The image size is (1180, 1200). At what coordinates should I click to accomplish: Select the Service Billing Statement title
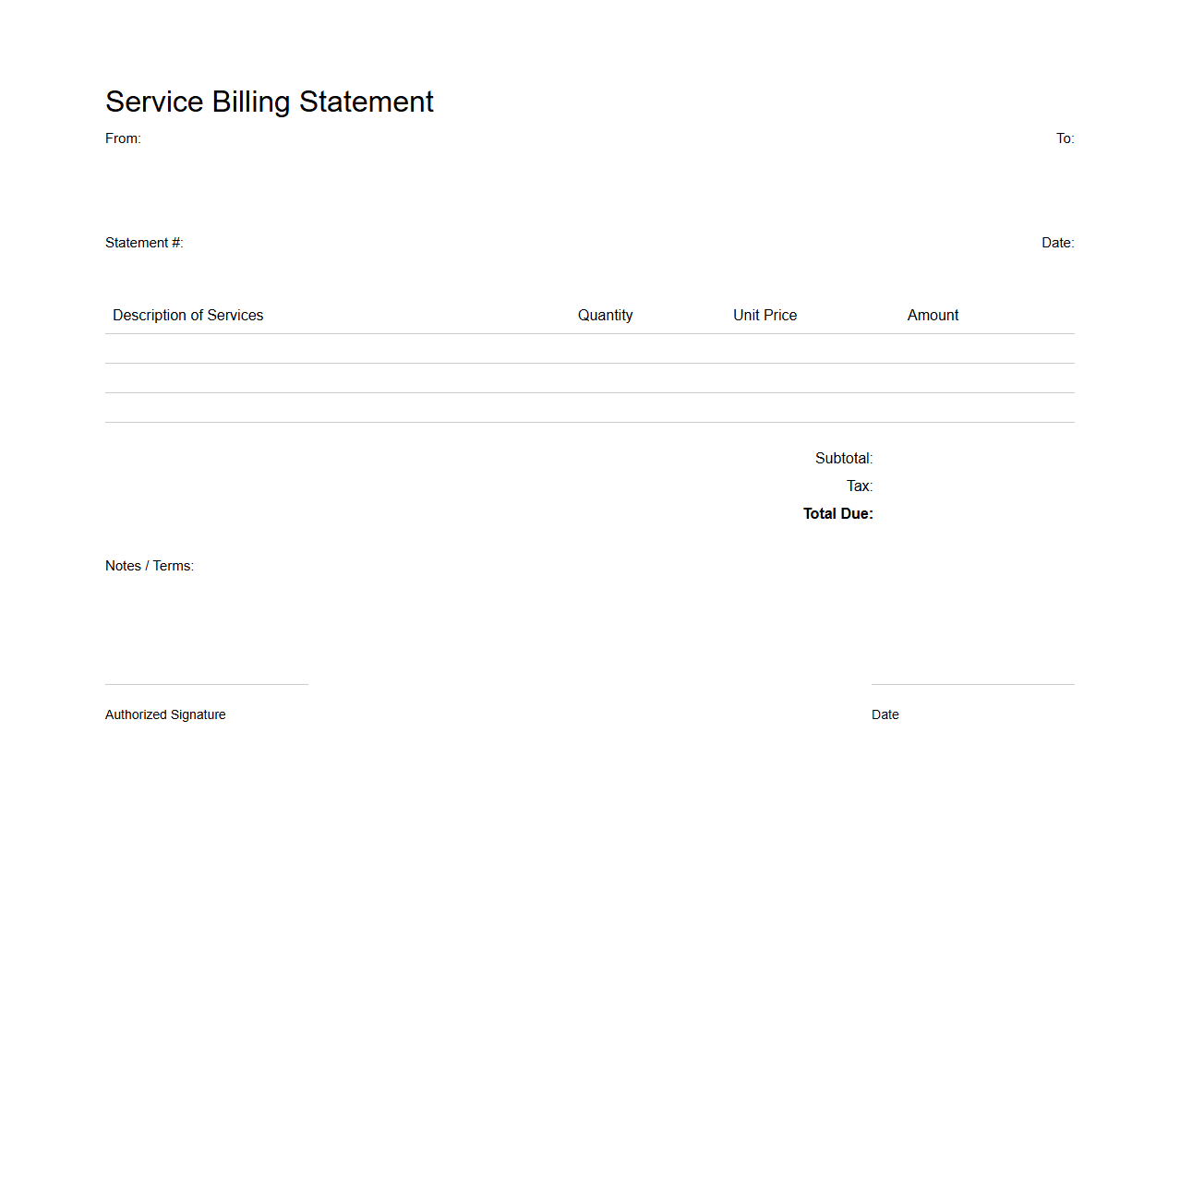click(269, 102)
